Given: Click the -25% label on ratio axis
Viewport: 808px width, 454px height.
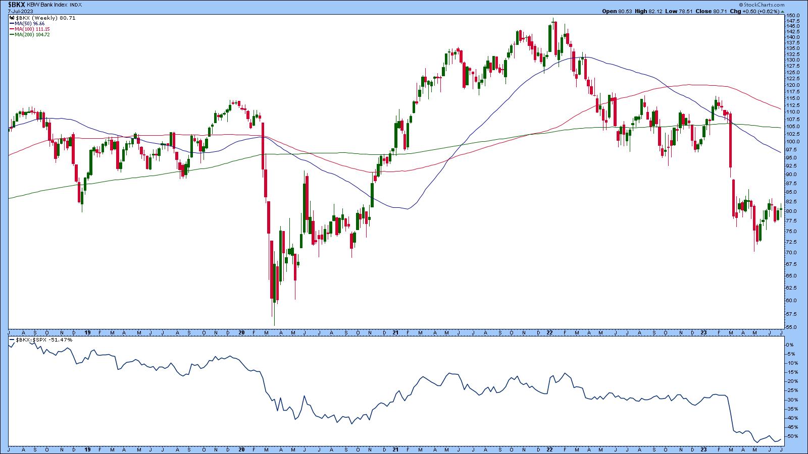Looking at the screenshot, I should (792, 390).
